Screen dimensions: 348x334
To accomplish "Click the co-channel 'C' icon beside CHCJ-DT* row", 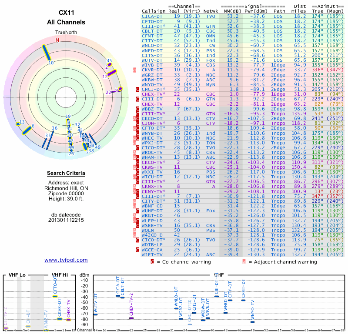I will (x=137, y=90).
